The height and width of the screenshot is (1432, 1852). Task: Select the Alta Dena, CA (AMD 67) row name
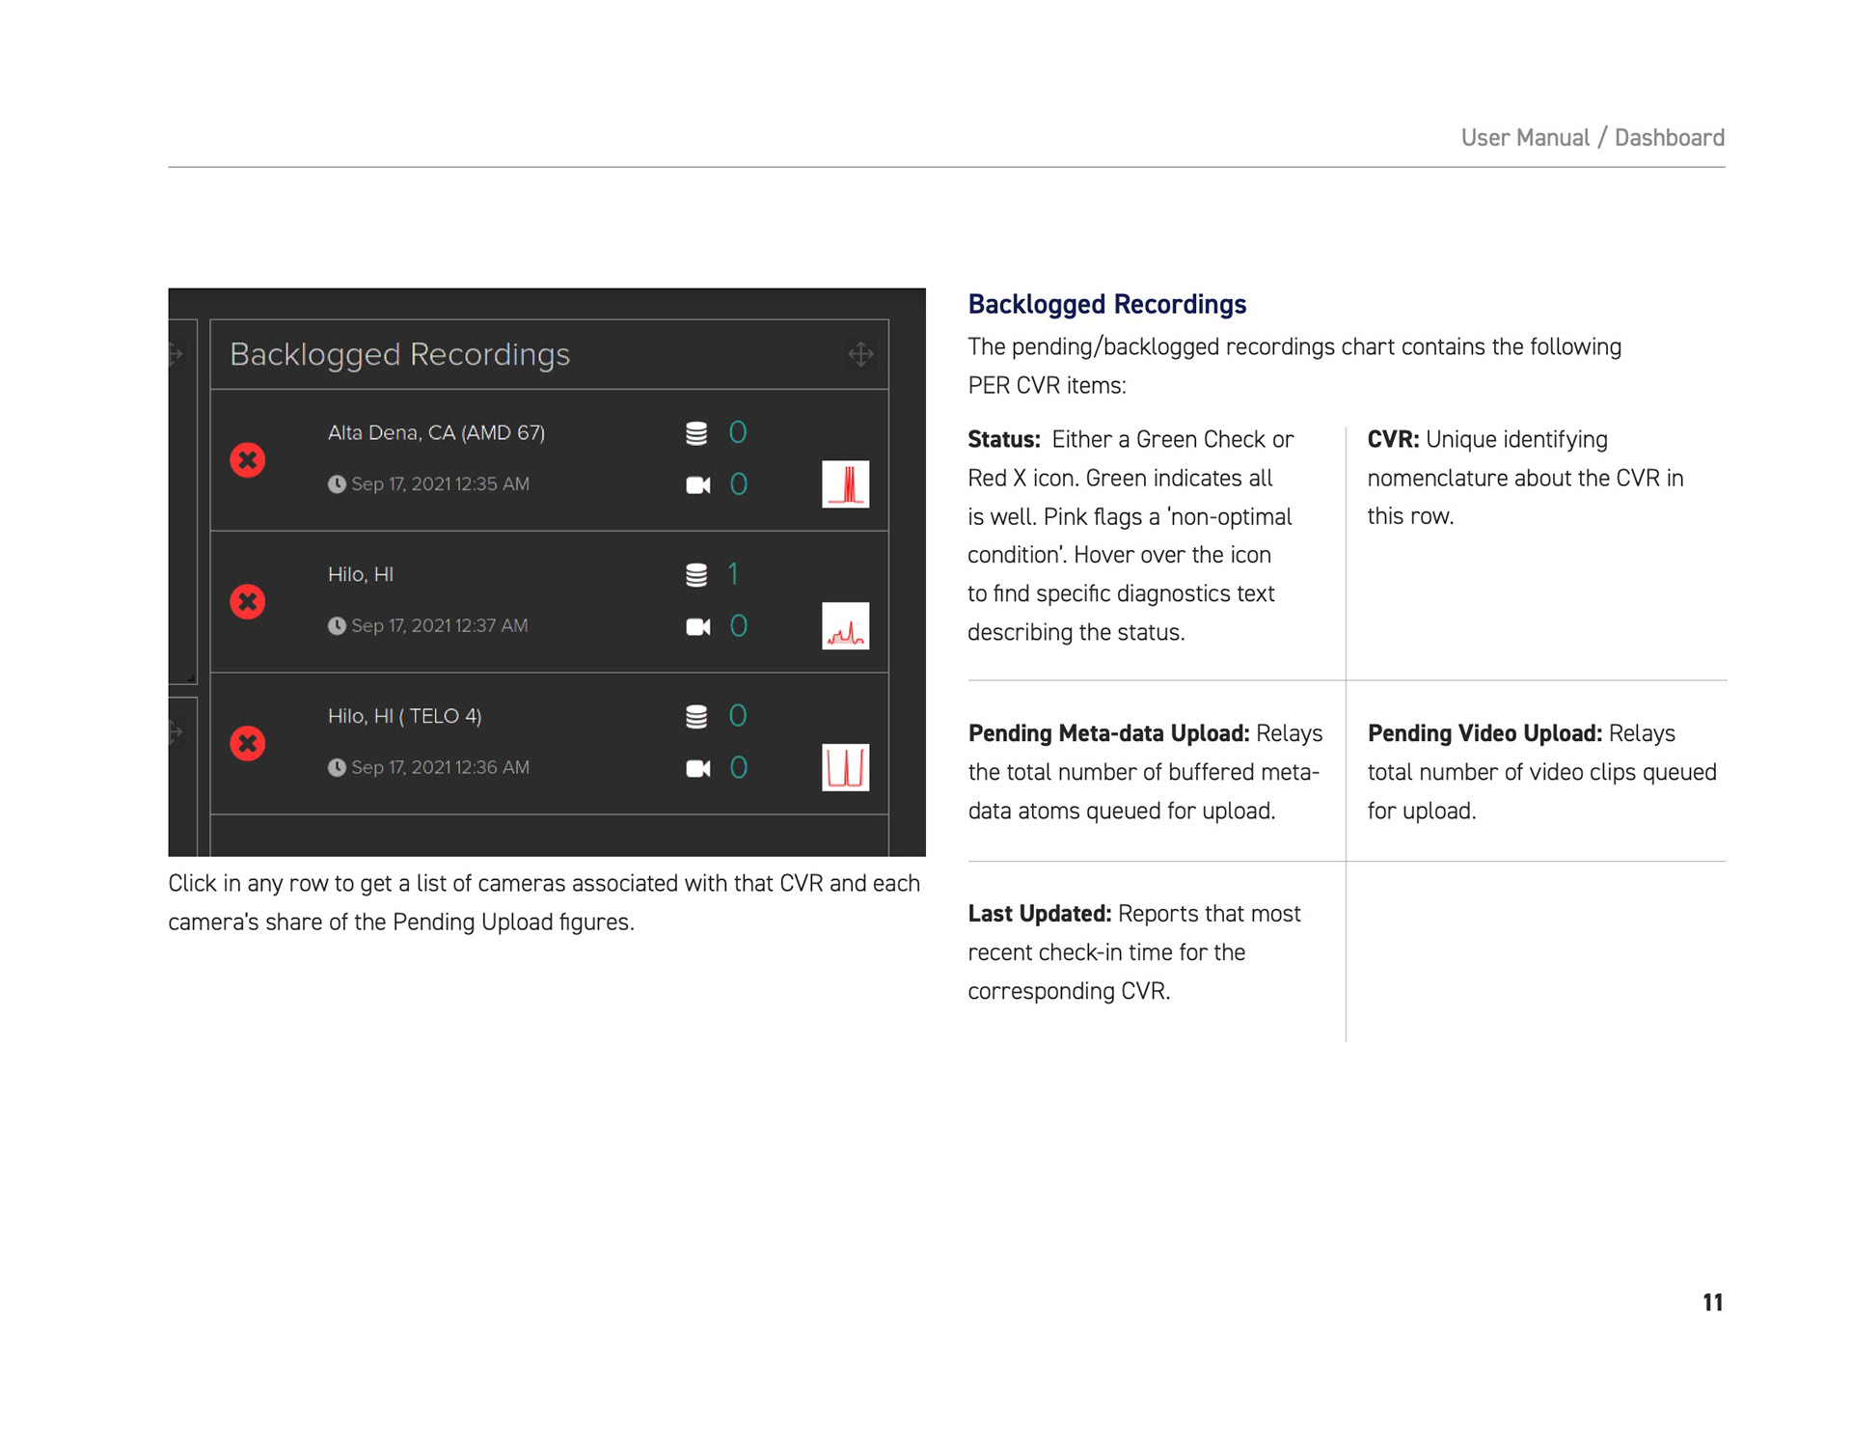(436, 433)
